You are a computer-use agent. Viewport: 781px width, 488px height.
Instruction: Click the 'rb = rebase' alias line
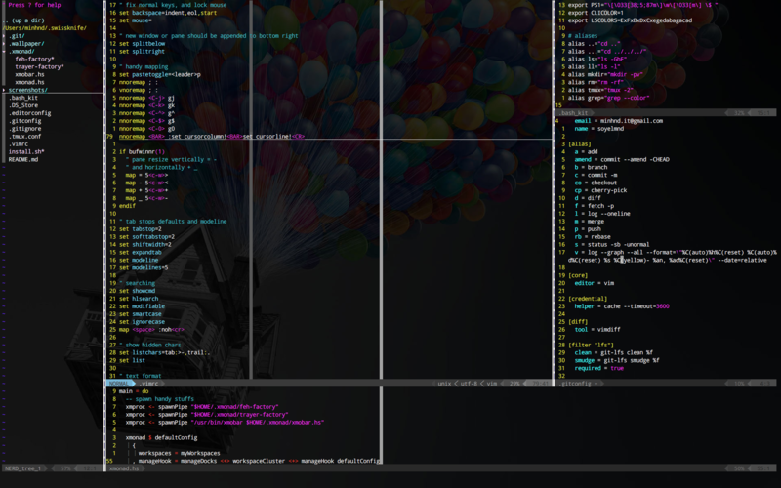pos(593,237)
